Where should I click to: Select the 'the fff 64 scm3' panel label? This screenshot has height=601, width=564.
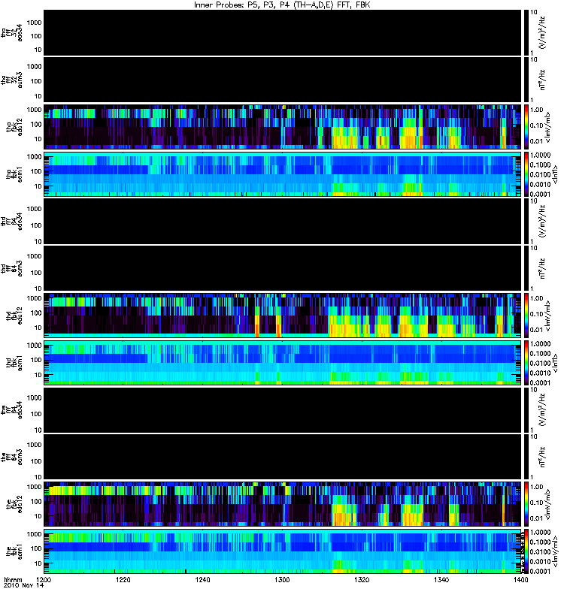coord(12,458)
